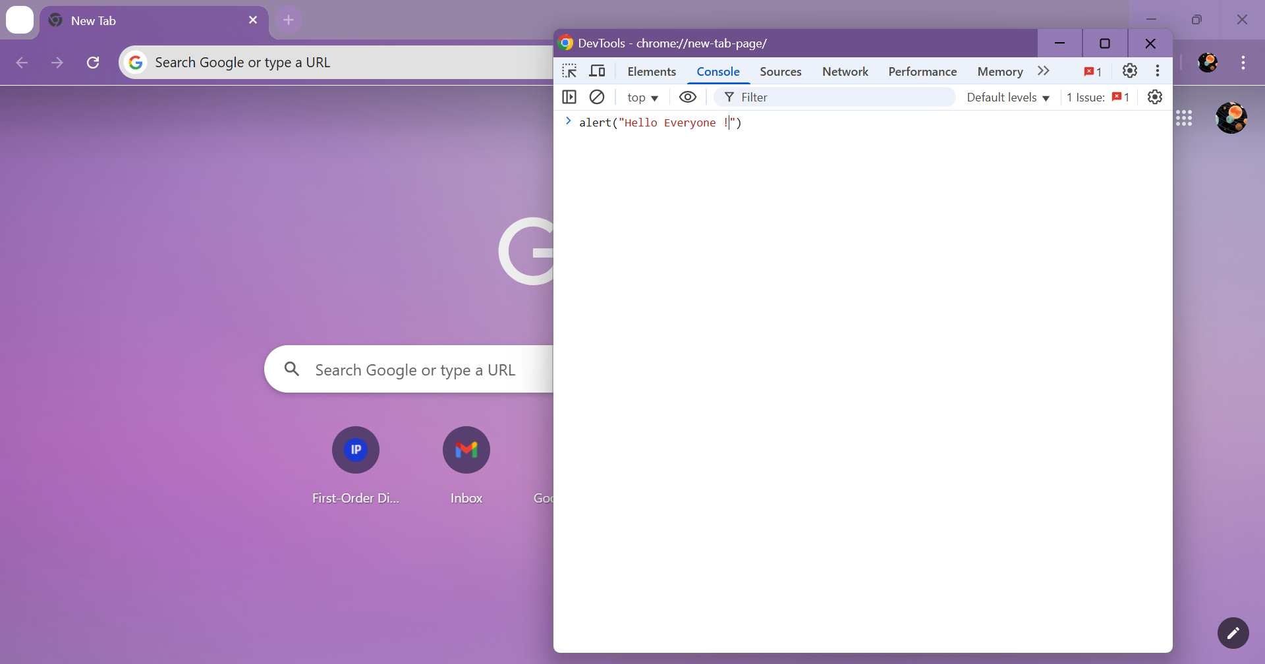Viewport: 1265px width, 664px height.
Task: Expand the top context dropdown
Action: coord(642,97)
